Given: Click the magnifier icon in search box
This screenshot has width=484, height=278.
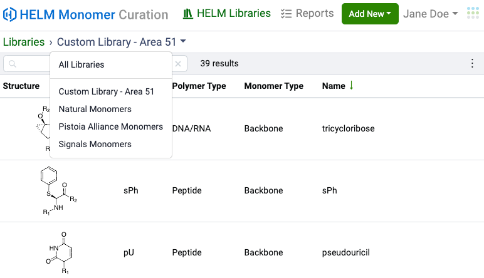Looking at the screenshot, I should pyautogui.click(x=13, y=64).
